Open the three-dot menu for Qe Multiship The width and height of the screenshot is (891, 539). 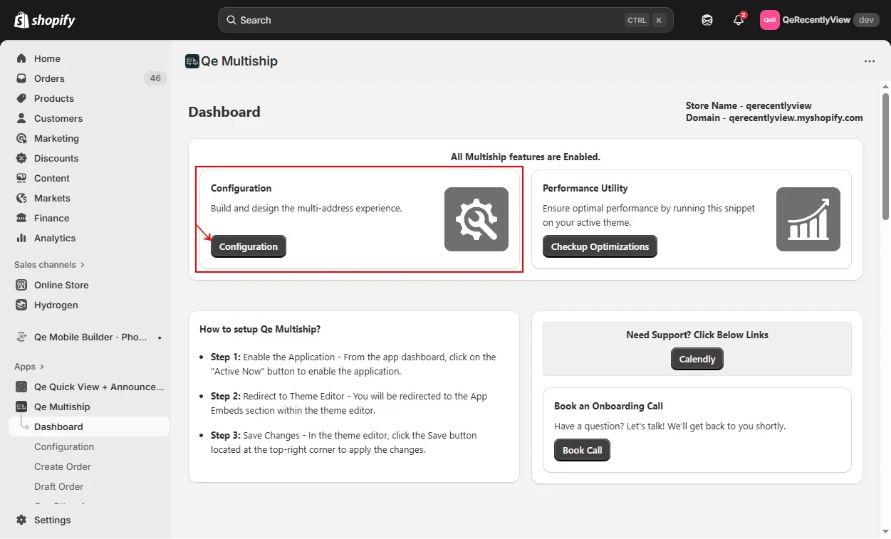(x=870, y=61)
